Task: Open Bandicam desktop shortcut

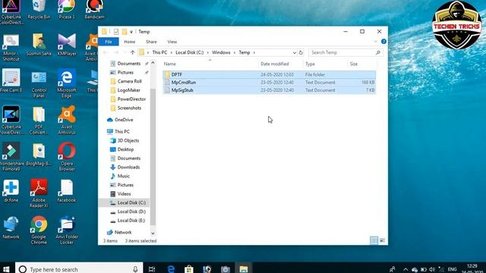Action: pos(94,9)
